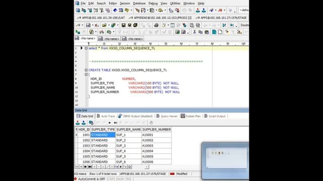
Task: Click the first Editor icon in top toolbar
Action: click(x=78, y=10)
